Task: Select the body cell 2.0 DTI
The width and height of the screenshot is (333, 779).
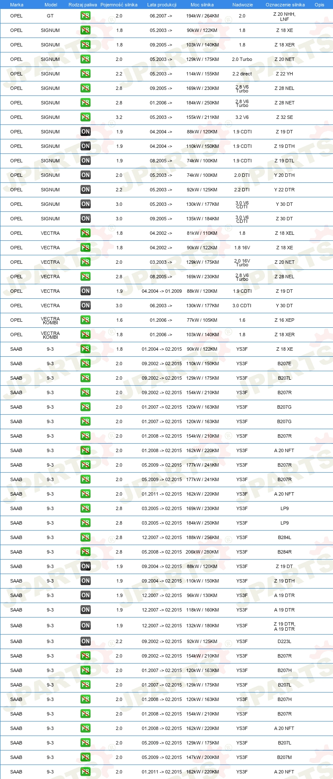Action: [242, 175]
